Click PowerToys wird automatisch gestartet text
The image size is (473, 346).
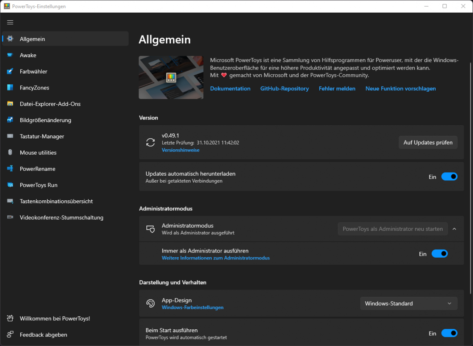click(x=186, y=337)
